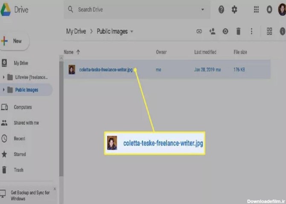286x204 pixels.
Task: Open the Public Images folder dropdown
Action: 132,31
